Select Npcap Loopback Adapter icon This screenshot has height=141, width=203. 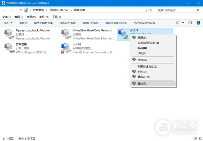[9, 34]
